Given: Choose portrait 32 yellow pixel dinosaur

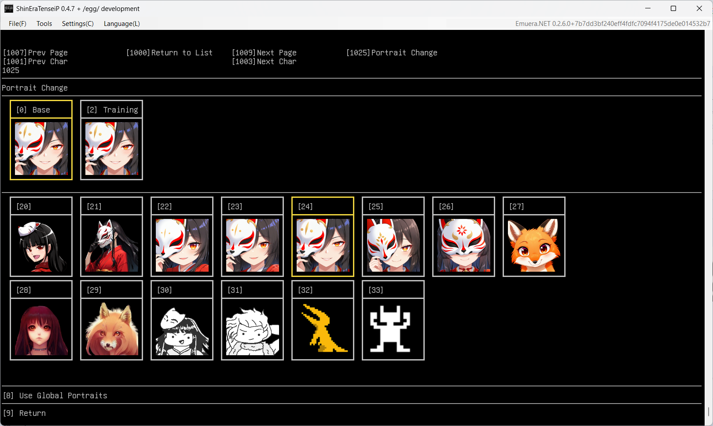Looking at the screenshot, I should [x=323, y=328].
